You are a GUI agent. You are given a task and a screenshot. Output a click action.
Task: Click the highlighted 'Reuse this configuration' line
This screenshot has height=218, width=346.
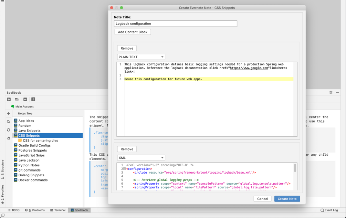click(209, 79)
